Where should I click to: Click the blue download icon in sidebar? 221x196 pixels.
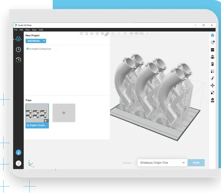[x=18, y=152]
